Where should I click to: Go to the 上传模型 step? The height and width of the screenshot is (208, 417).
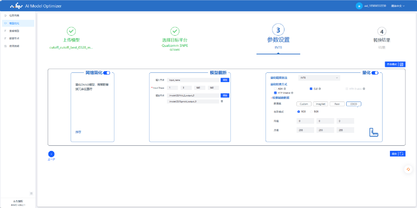pos(71,40)
